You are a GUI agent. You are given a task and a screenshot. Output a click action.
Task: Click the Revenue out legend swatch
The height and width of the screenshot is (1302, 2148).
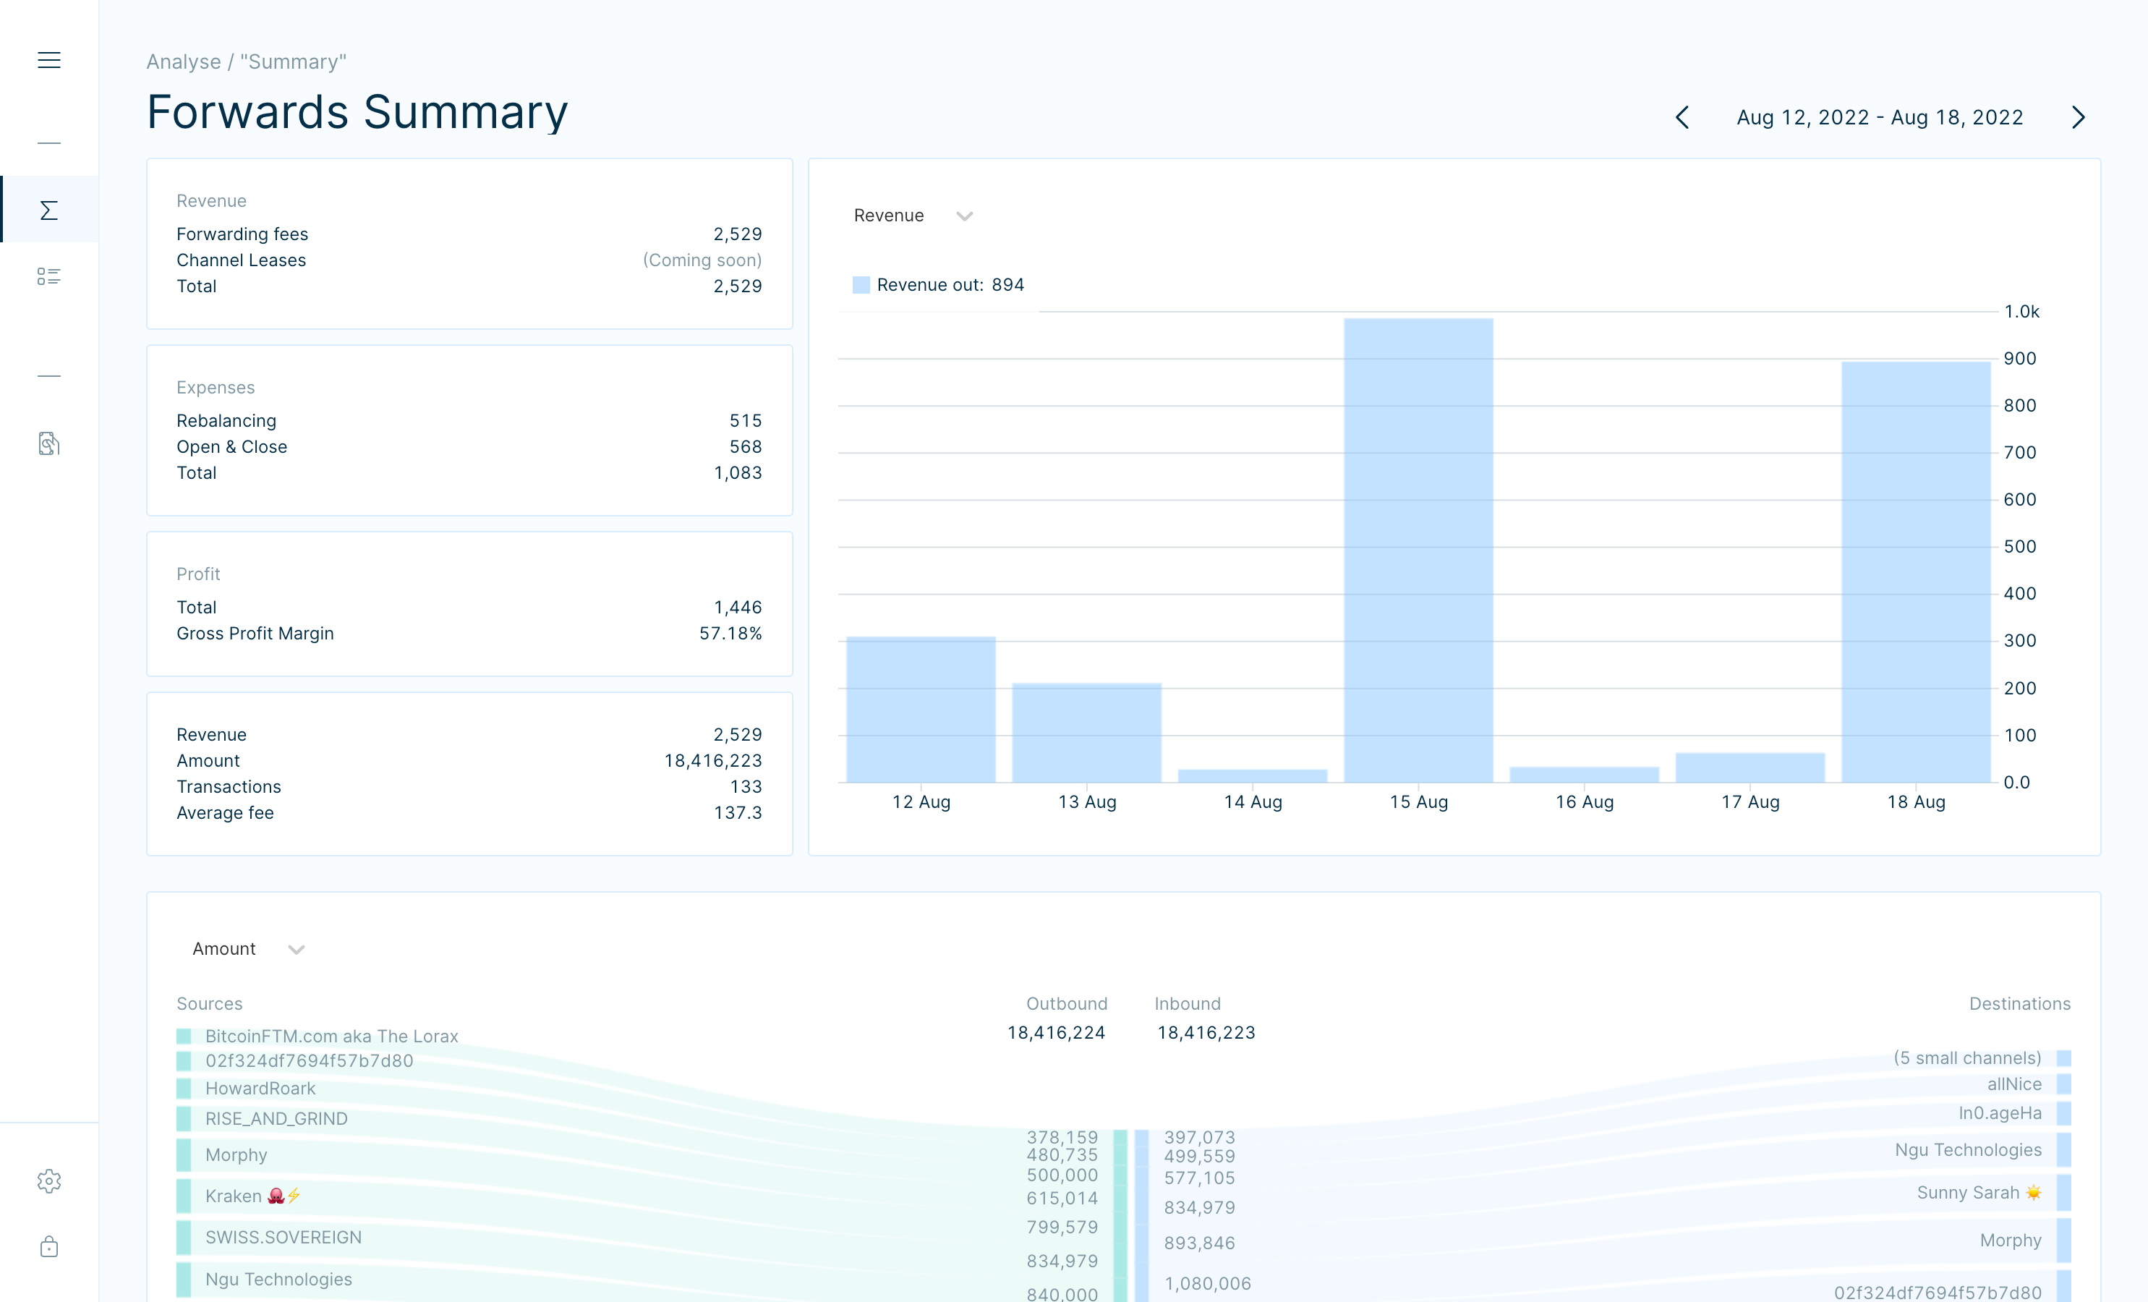tap(861, 285)
